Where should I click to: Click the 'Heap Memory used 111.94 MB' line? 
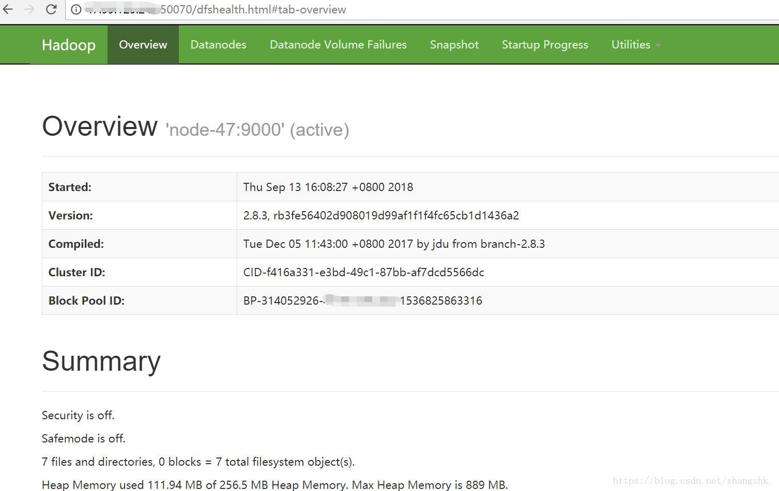pyautogui.click(x=275, y=485)
